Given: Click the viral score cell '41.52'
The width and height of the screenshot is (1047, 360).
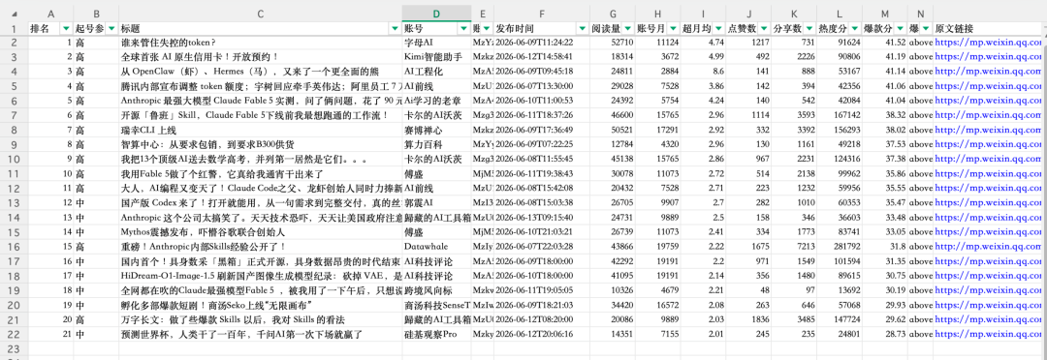Looking at the screenshot, I should click(x=884, y=42).
